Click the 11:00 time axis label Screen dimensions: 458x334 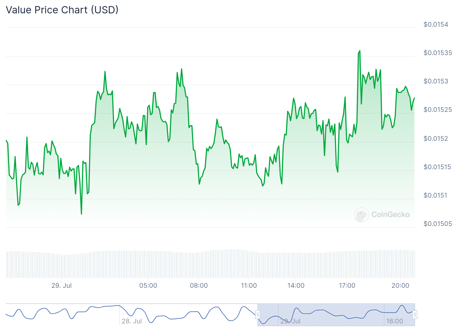[x=249, y=286]
